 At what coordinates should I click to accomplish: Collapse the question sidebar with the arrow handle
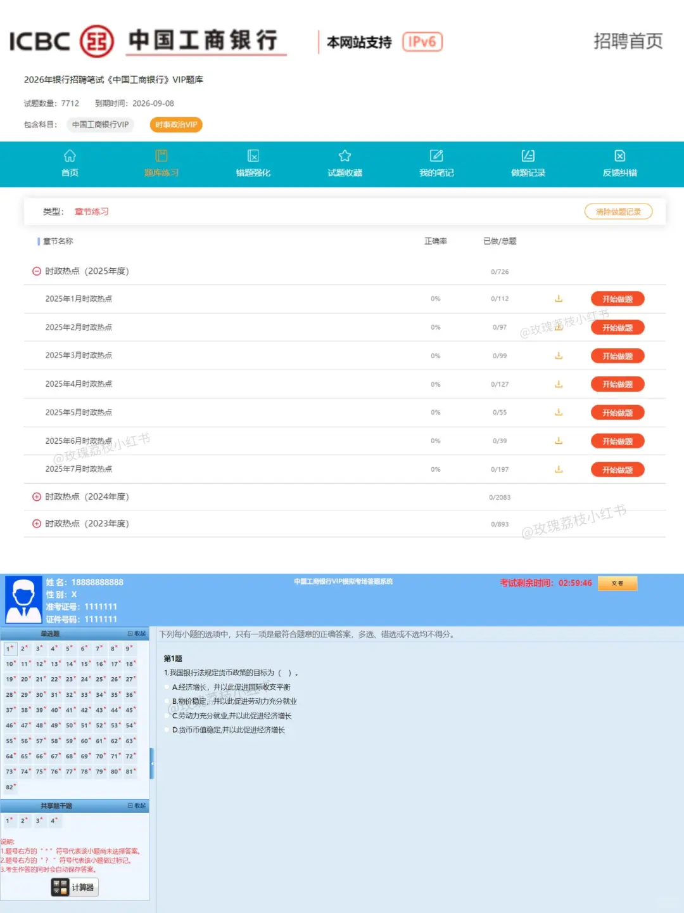[x=152, y=763]
